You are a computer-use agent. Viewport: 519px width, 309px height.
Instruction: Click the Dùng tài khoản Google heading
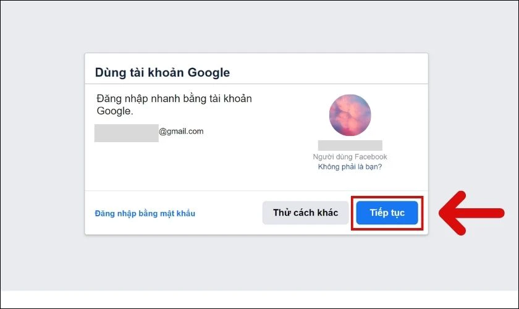[162, 72]
